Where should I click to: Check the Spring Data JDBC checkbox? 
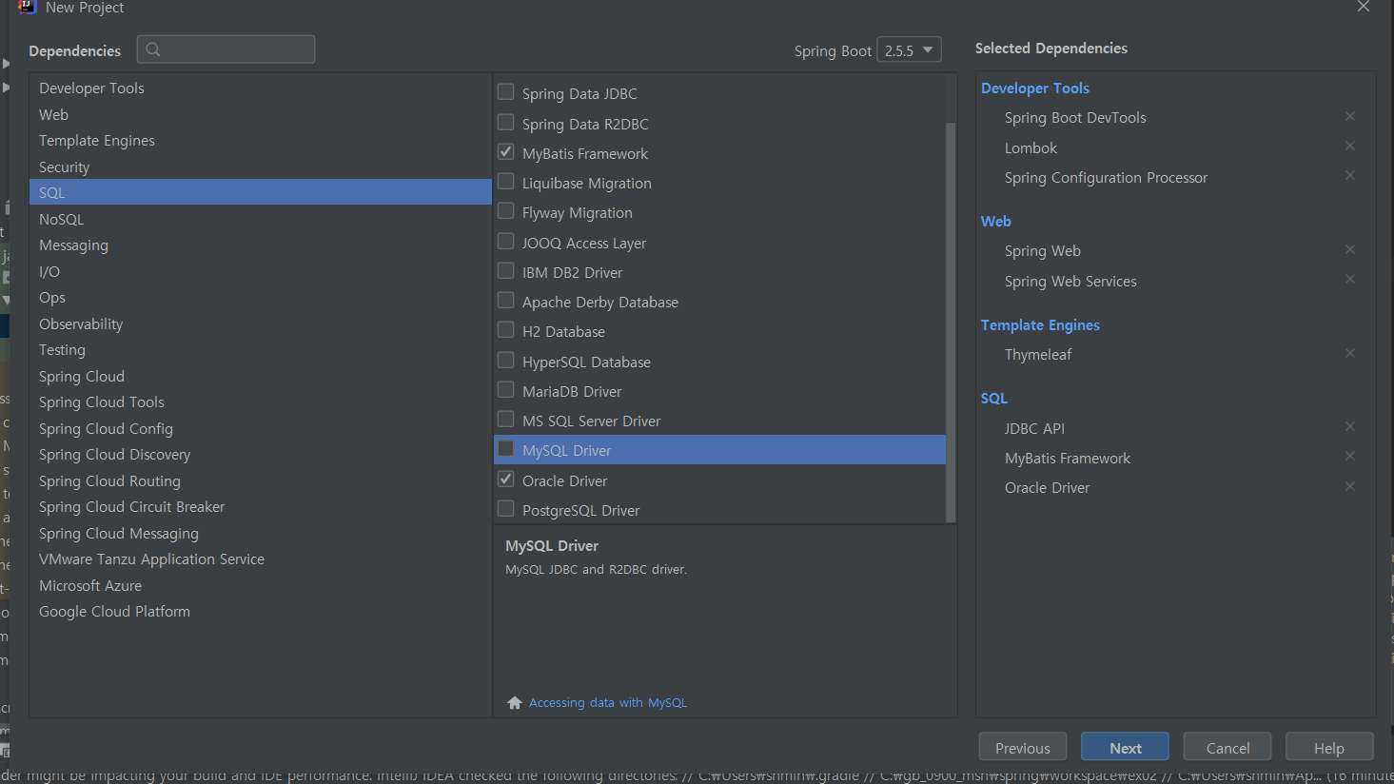(506, 92)
